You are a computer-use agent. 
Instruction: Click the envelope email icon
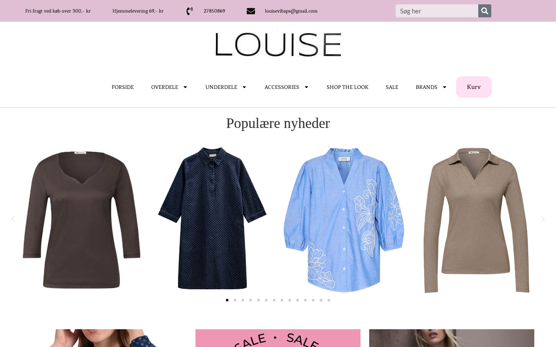pos(251,11)
